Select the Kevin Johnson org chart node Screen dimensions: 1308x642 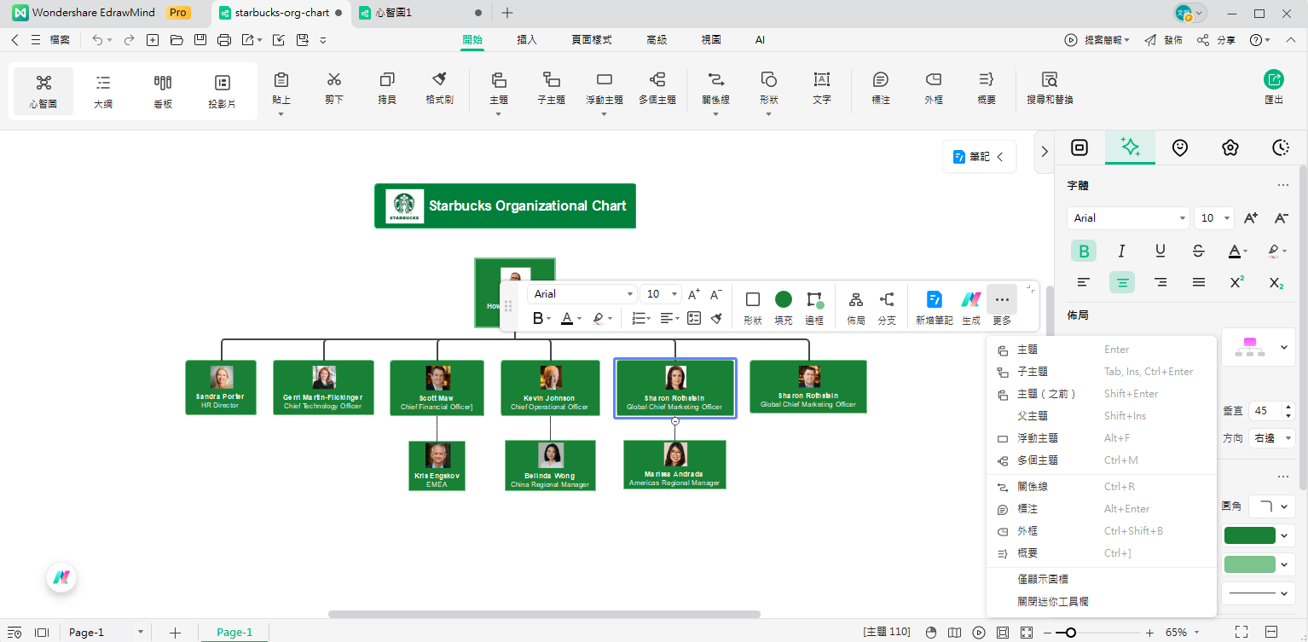point(549,388)
